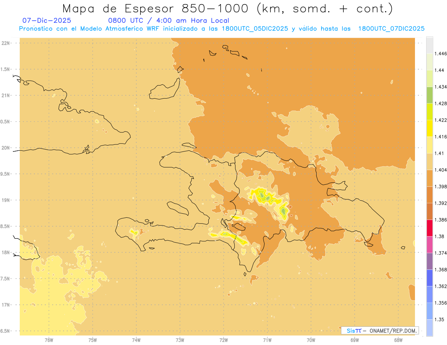This screenshot has height=345, width=447.
Task: Click the purple legend swatch between 1.368 and 1.374
Action: [x=429, y=261]
